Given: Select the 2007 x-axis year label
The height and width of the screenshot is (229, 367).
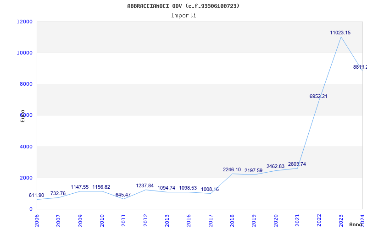Looking at the screenshot, I should click(59, 220).
